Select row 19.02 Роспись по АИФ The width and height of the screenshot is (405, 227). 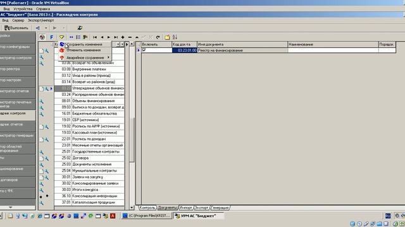pos(89,126)
